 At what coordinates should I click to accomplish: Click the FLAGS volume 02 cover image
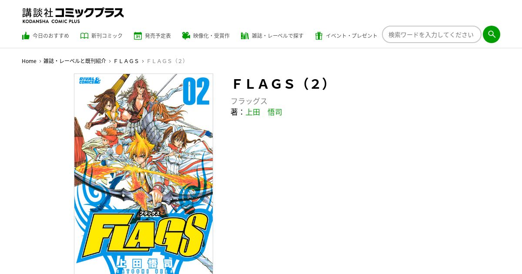point(144,174)
